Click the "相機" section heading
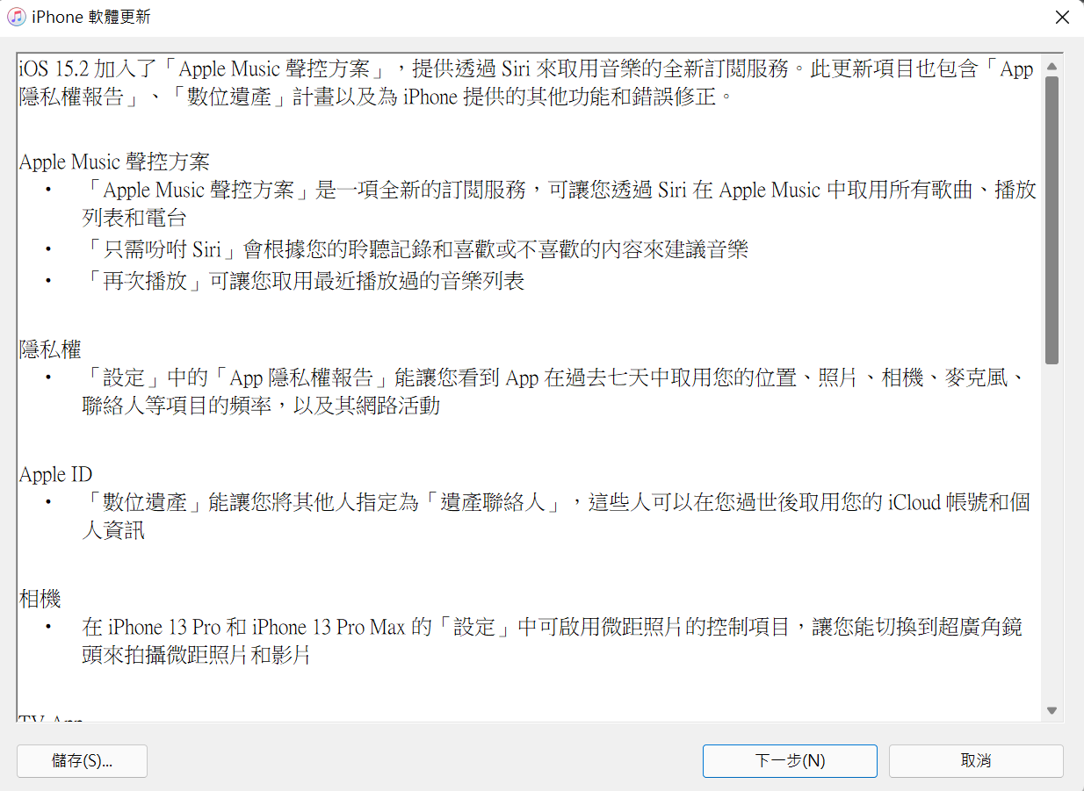 click(40, 600)
